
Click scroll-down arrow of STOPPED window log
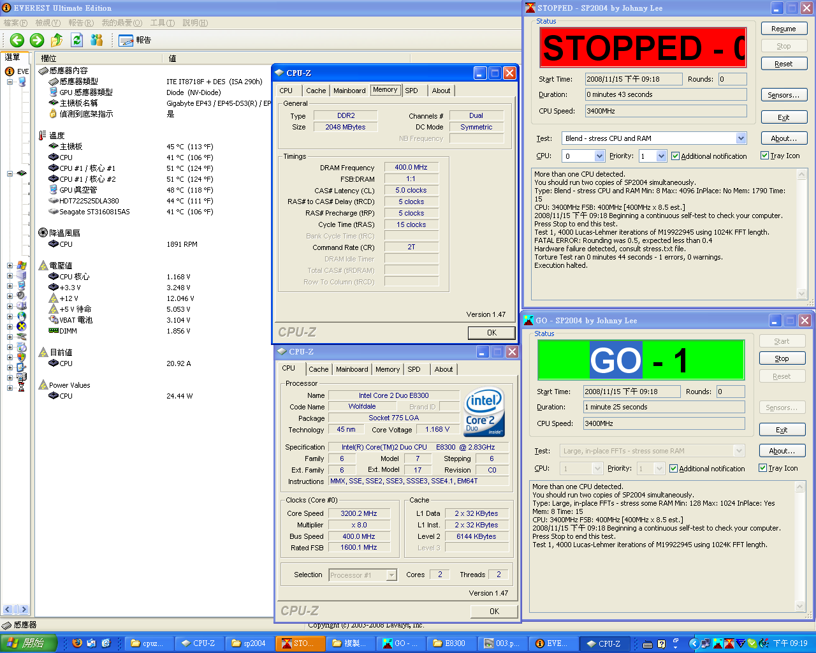point(802,294)
